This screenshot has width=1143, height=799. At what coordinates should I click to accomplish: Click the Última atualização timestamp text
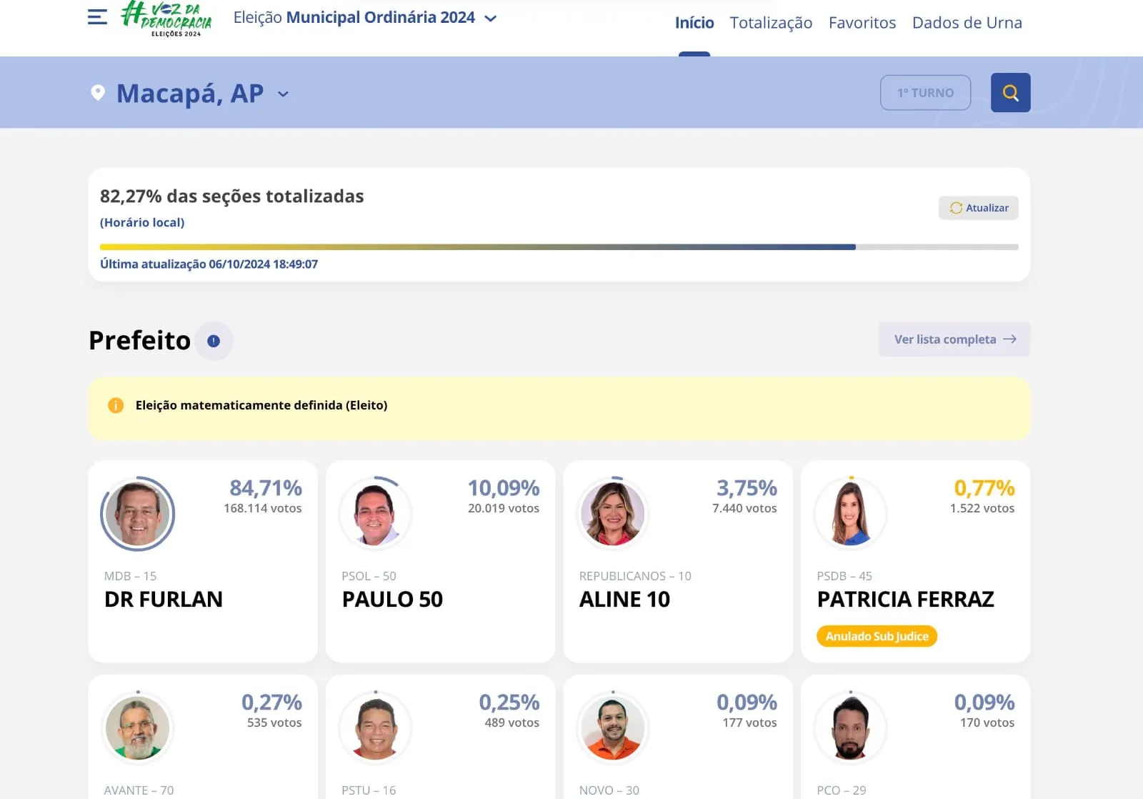[x=209, y=264]
